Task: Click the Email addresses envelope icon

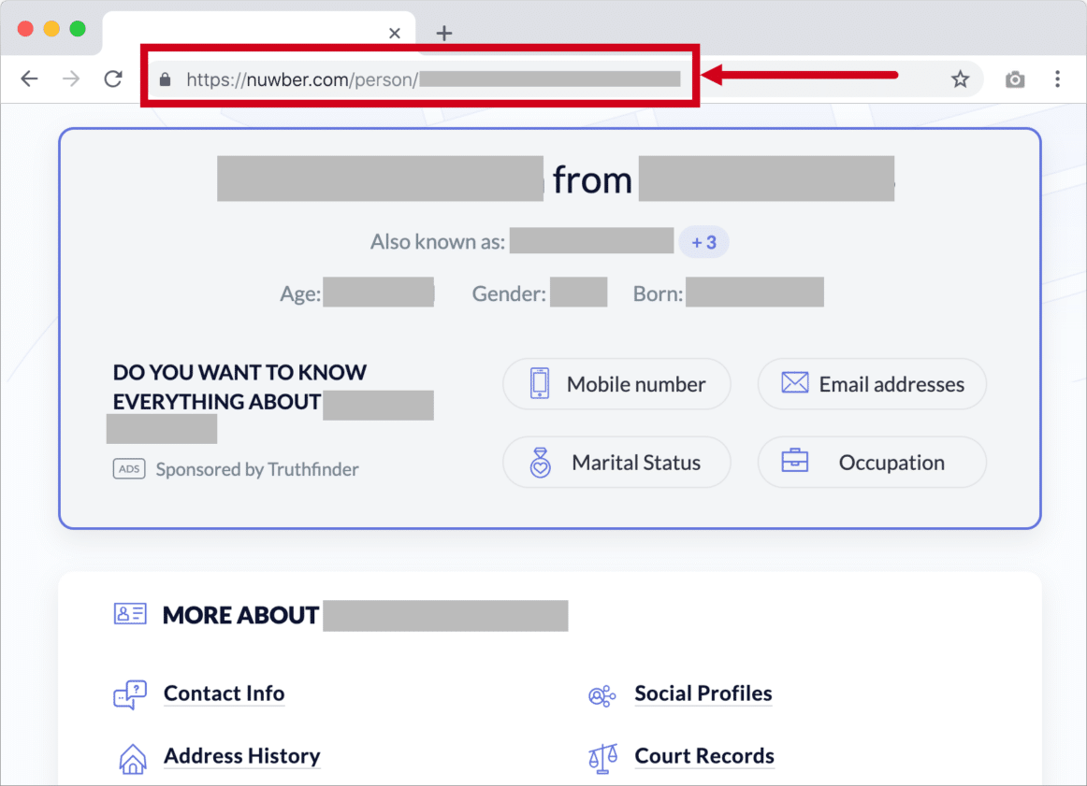Action: [793, 383]
